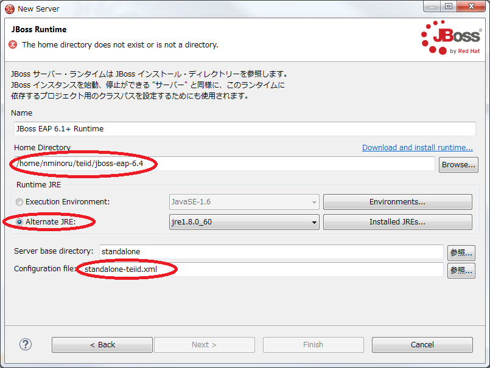Click the help question mark icon

[26, 344]
